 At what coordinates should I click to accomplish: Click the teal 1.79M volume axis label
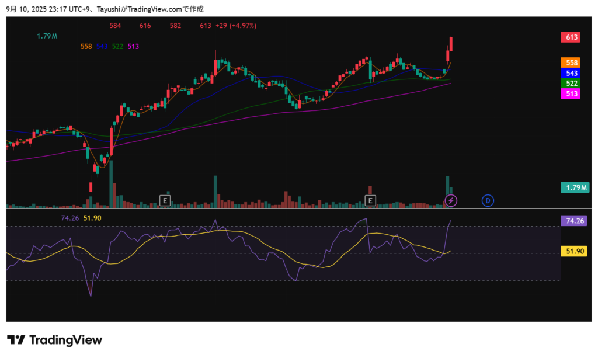575,187
